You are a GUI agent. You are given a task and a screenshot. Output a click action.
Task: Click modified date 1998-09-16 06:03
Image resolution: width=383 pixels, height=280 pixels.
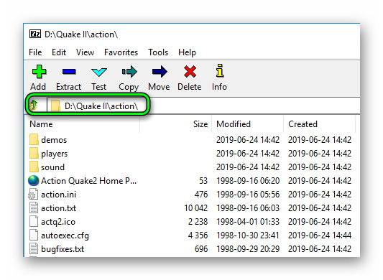tap(248, 208)
